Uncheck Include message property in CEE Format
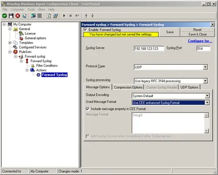 click(x=87, y=109)
